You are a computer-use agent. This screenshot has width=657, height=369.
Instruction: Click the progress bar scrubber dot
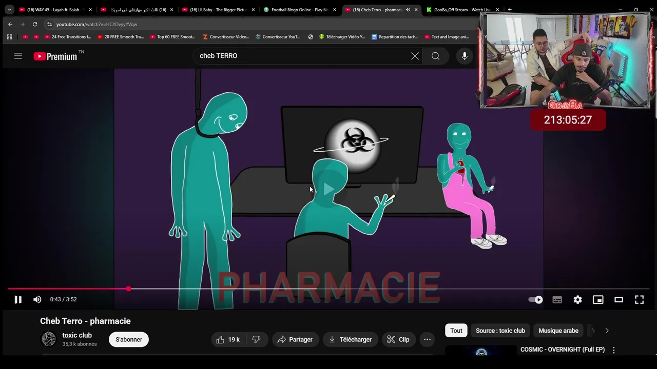point(128,289)
